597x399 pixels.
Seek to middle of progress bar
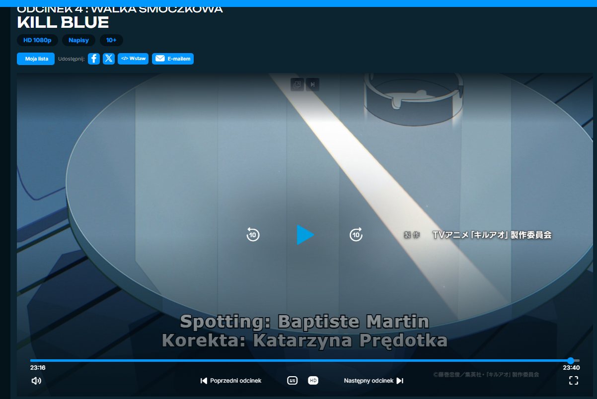tap(305, 361)
